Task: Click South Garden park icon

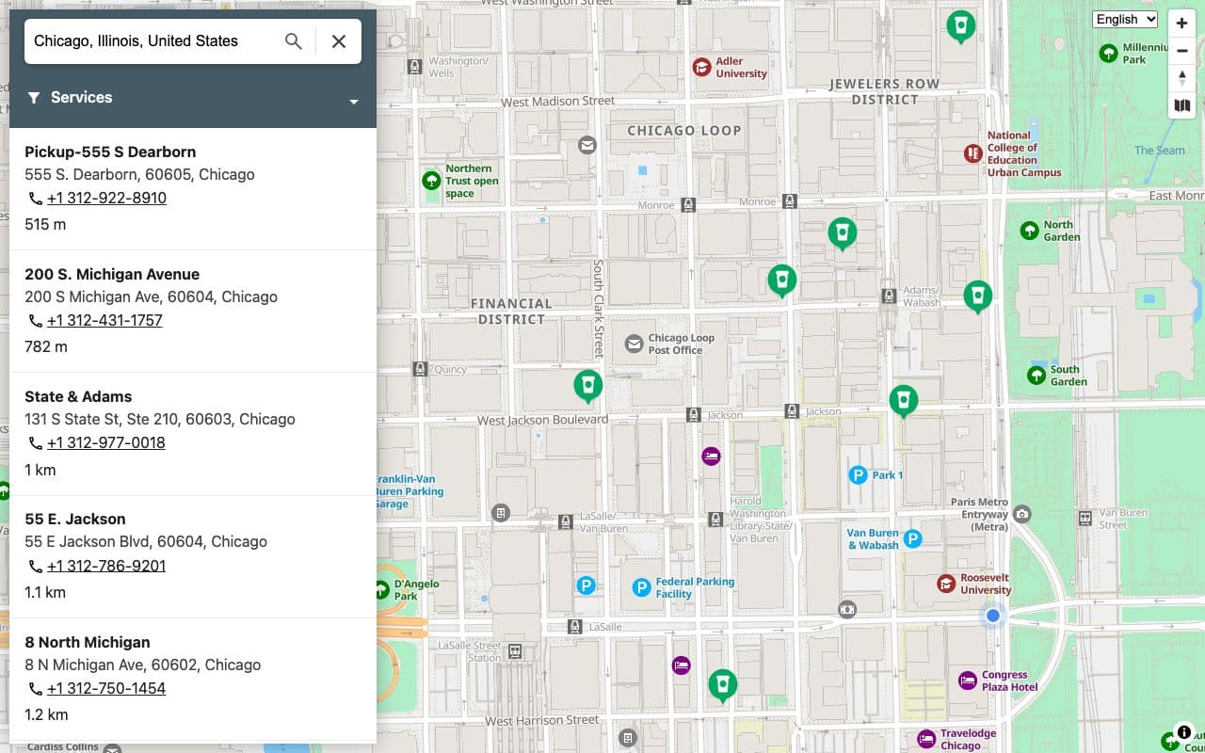Action: 1036,376
